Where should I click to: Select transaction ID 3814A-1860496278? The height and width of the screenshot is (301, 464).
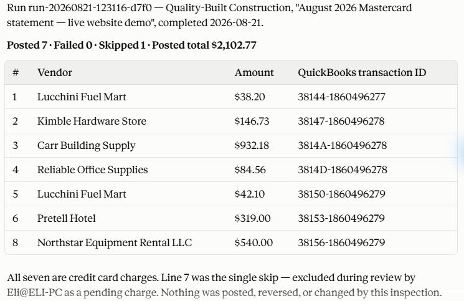coord(343,145)
